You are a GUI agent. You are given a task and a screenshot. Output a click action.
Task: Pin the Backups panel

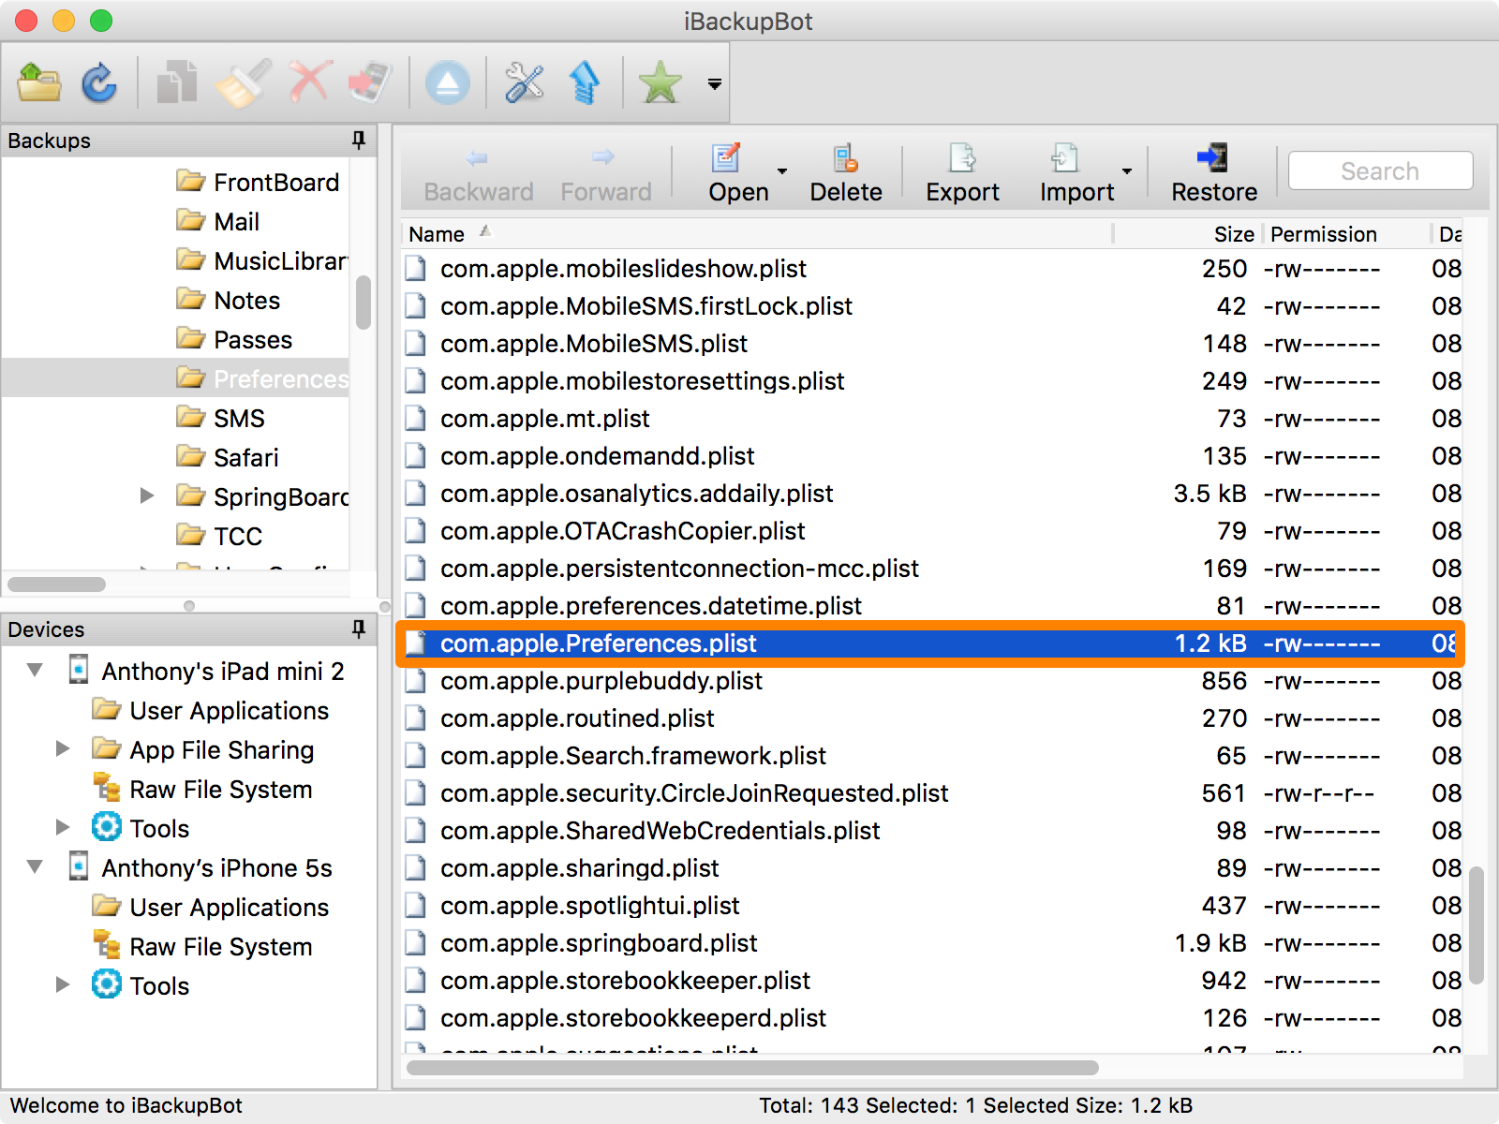click(357, 140)
